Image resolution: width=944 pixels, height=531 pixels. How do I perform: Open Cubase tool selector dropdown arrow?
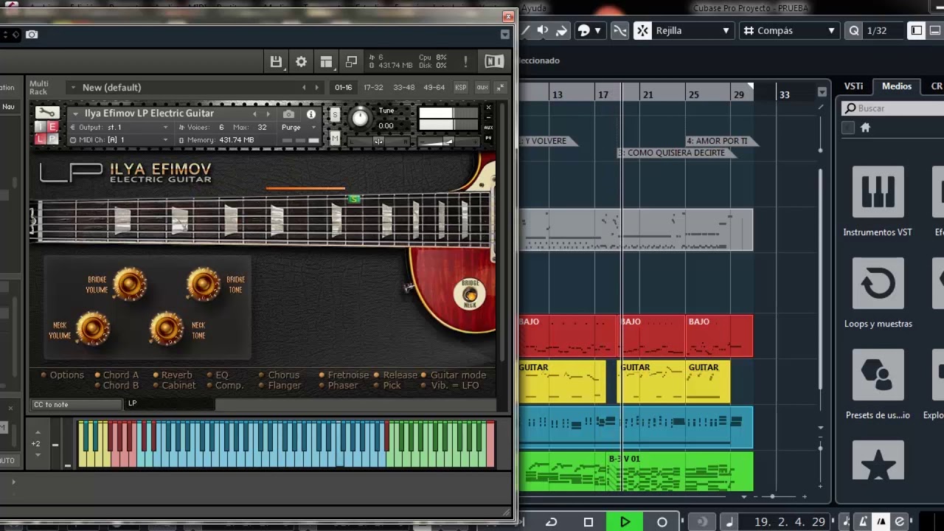(597, 30)
